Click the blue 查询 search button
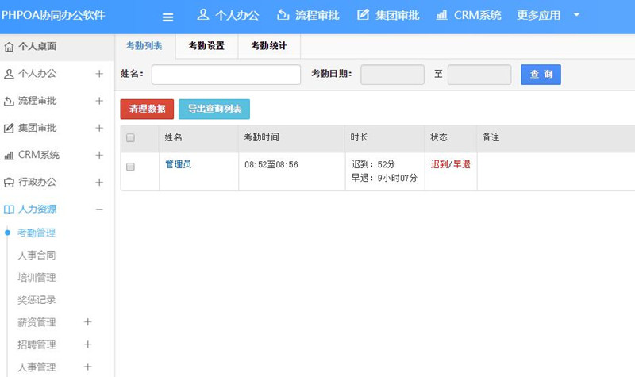 coord(541,75)
